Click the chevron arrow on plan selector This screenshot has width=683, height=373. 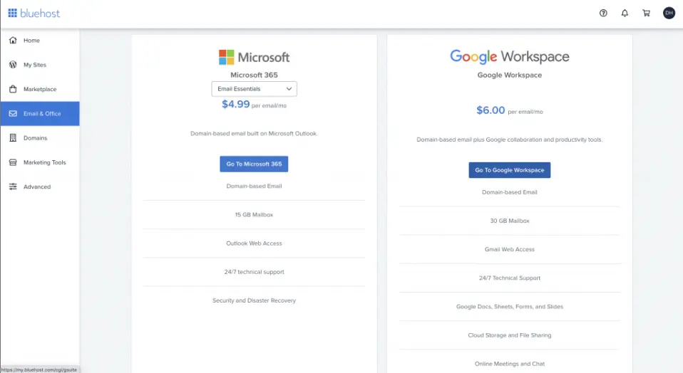coord(289,89)
